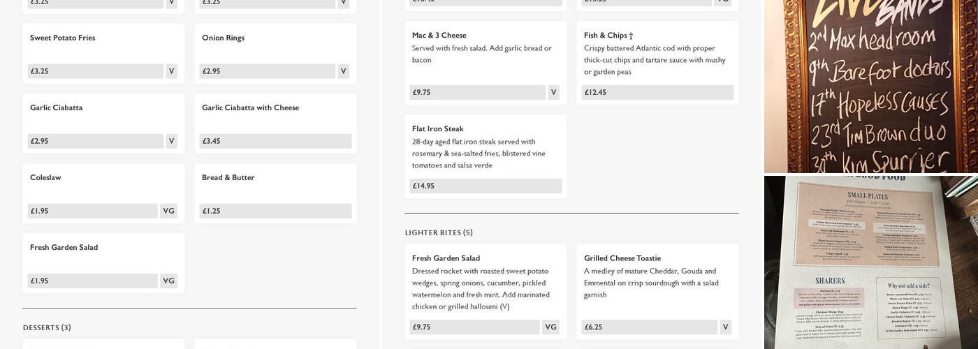Select the V badge on Grilled Cheese Toastie
The width and height of the screenshot is (978, 349).
pos(725,327)
